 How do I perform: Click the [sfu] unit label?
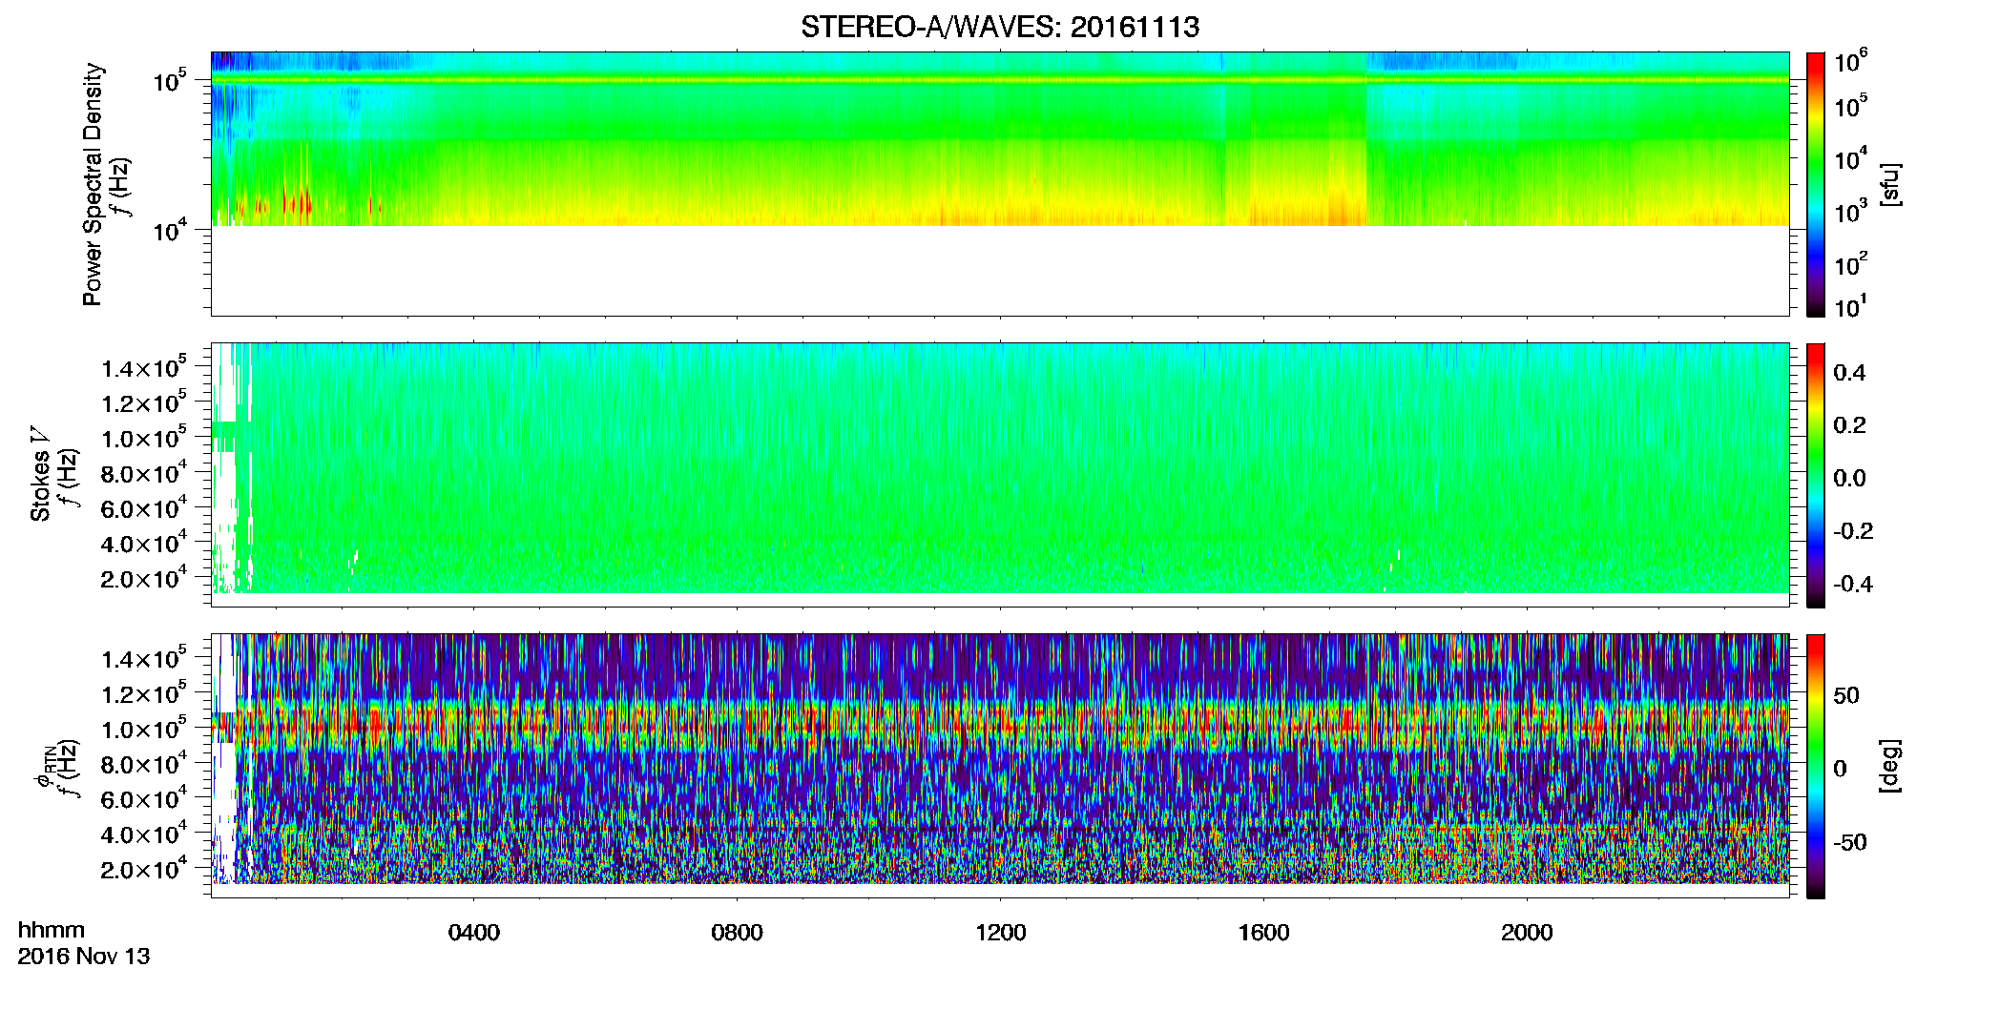pos(1890,184)
